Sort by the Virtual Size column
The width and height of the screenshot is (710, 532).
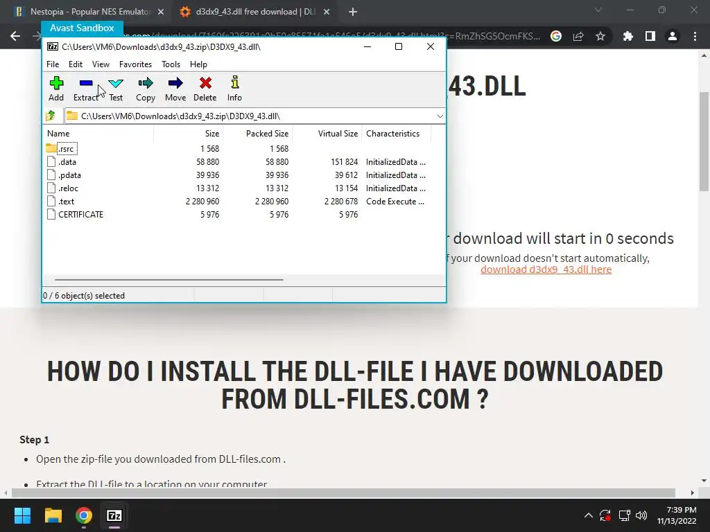coord(327,134)
